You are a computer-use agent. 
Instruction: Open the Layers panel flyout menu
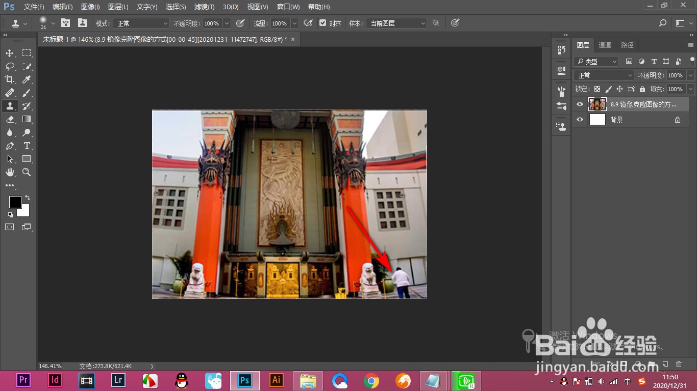click(x=691, y=45)
